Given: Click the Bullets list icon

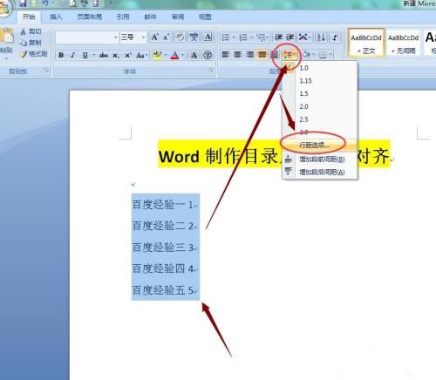Looking at the screenshot, I should pyautogui.click(x=225, y=37).
